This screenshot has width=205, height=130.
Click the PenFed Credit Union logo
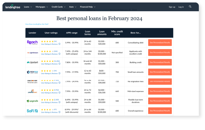[x=32, y=72]
